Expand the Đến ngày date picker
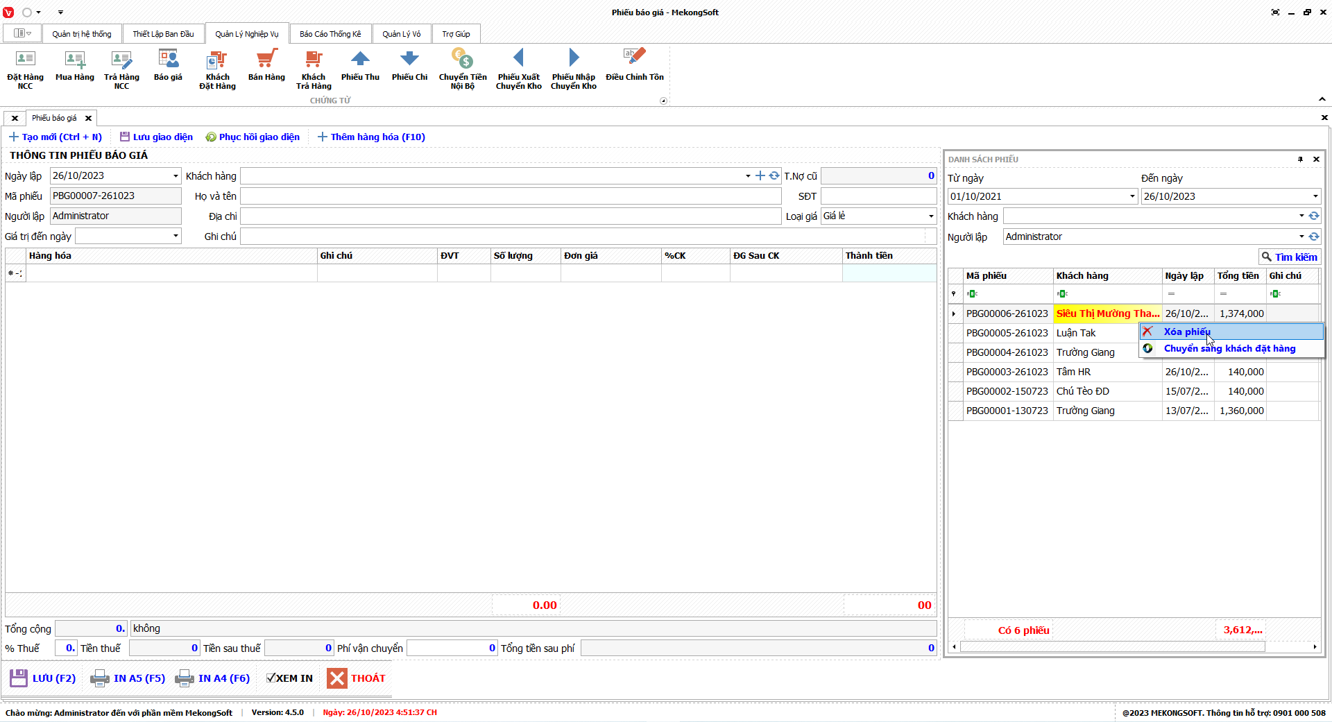Screen dimensions: 1332x722 [1315, 196]
